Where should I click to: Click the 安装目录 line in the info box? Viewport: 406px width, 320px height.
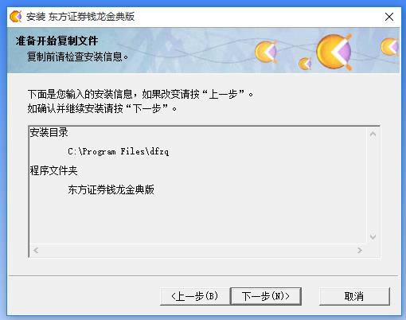[49, 132]
